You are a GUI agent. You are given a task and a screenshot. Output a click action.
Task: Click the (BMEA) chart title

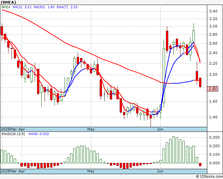click(x=8, y=2)
